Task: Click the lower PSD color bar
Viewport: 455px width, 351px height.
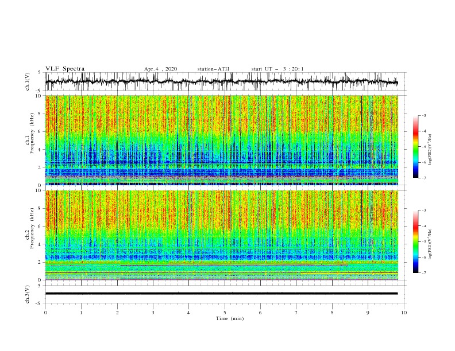Action: click(415, 241)
